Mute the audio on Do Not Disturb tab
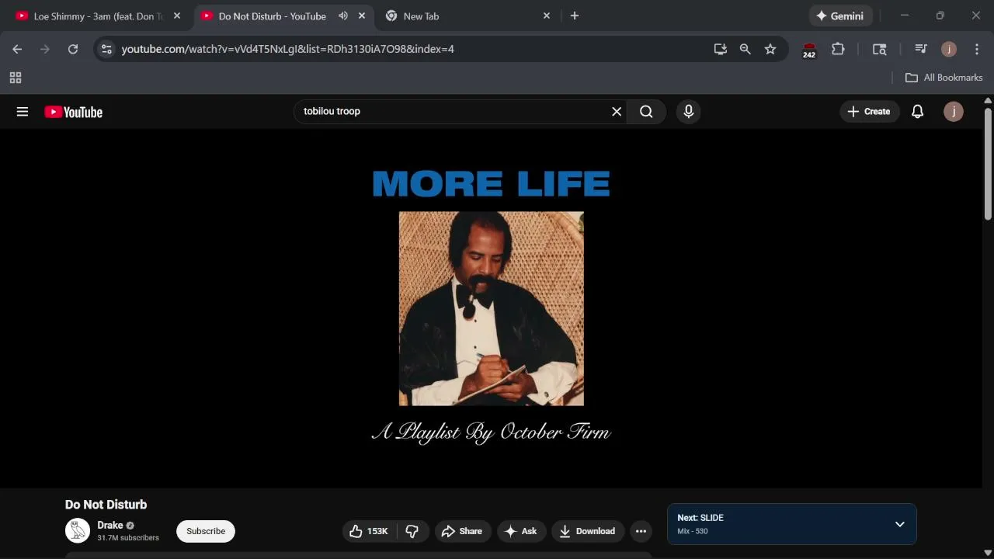The image size is (994, 559). pos(342,16)
